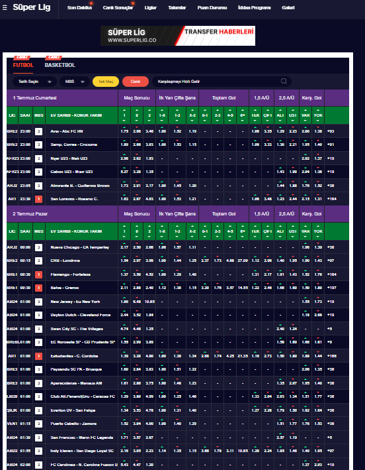Switch to the FUTBOL tab

23,65
